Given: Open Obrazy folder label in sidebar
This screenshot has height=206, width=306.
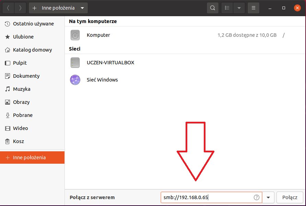Looking at the screenshot, I should pyautogui.click(x=21, y=102).
